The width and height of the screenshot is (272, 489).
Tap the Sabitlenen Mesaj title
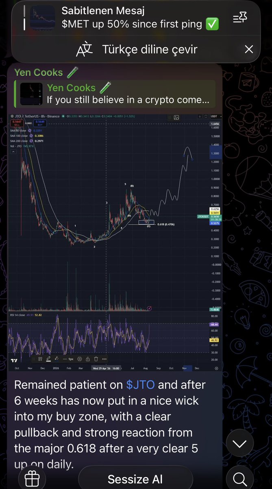pyautogui.click(x=103, y=11)
